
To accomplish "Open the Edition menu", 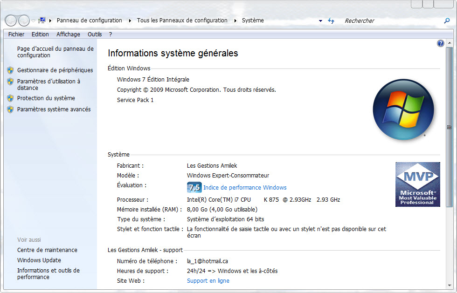I will coord(40,34).
